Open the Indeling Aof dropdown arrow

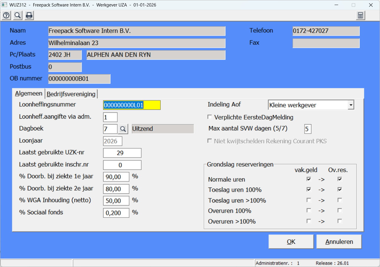pyautogui.click(x=351, y=105)
